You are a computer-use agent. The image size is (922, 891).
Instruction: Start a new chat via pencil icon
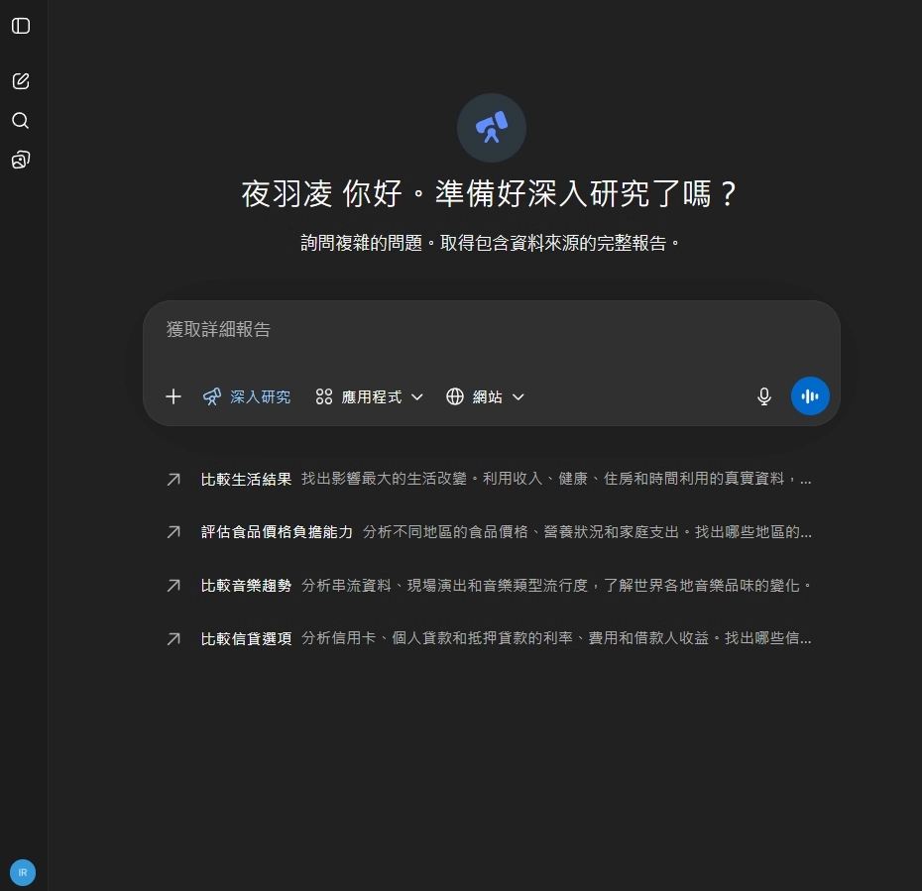tap(21, 80)
